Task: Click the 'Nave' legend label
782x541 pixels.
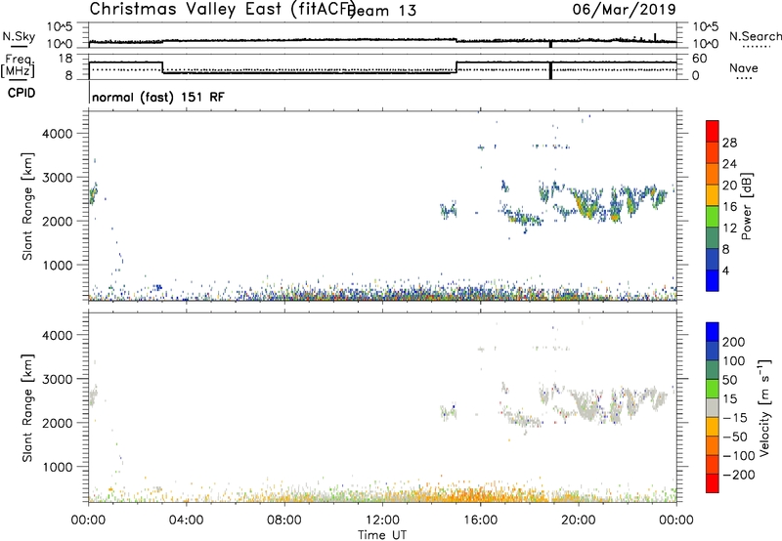Action: tap(744, 68)
